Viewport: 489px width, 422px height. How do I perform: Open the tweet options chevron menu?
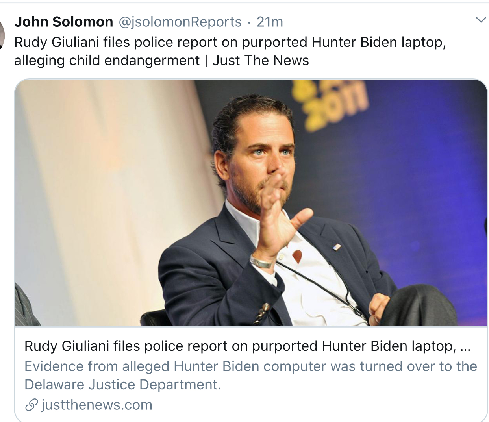(x=481, y=20)
